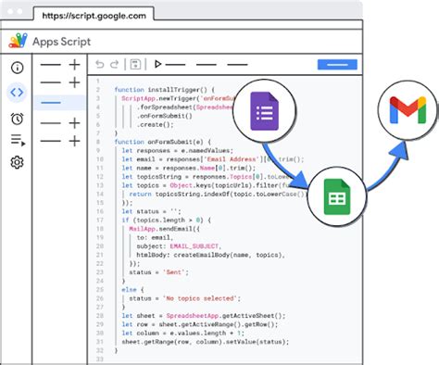The width and height of the screenshot is (439, 365).
Task: Click the Gmail envelope icon
Action: click(408, 110)
